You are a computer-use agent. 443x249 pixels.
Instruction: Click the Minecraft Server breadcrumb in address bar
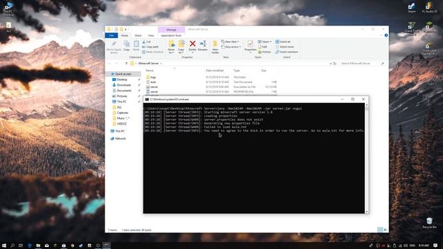point(148,64)
